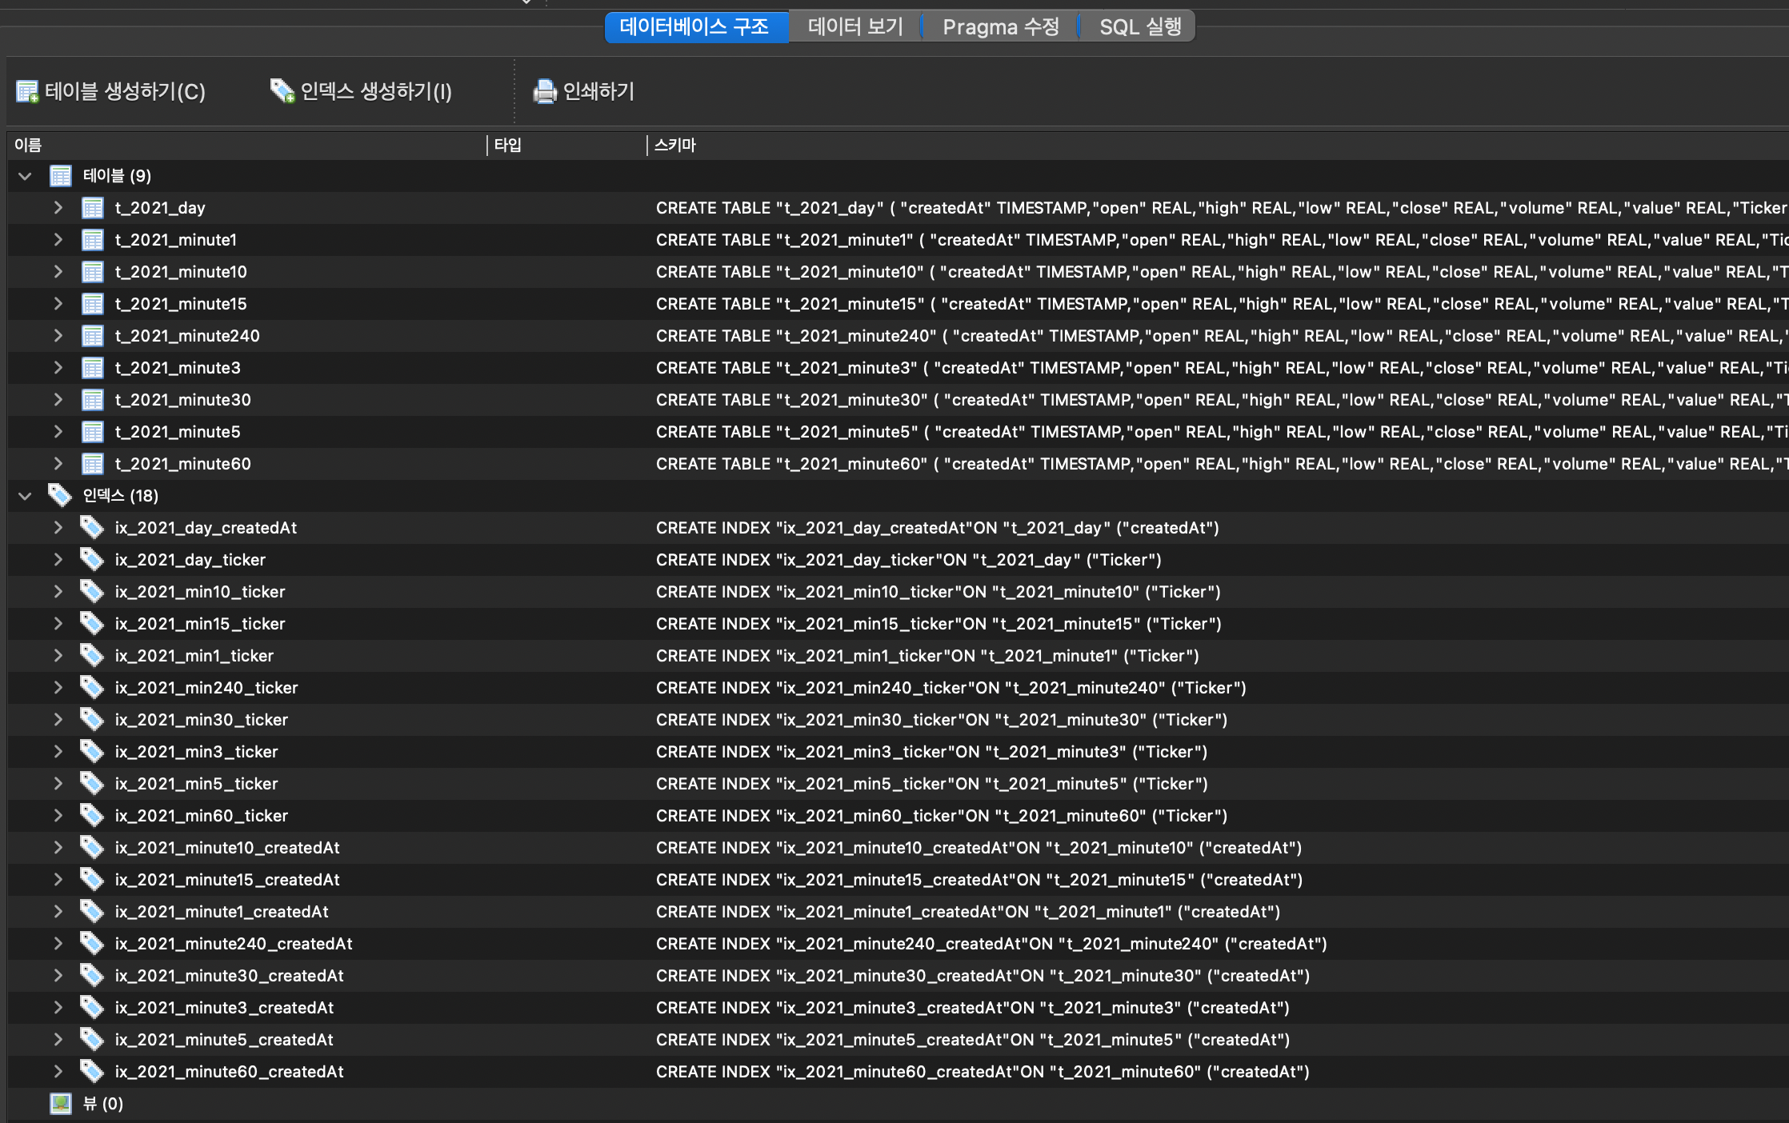
Task: Click the 스키마 column header
Action: click(675, 146)
